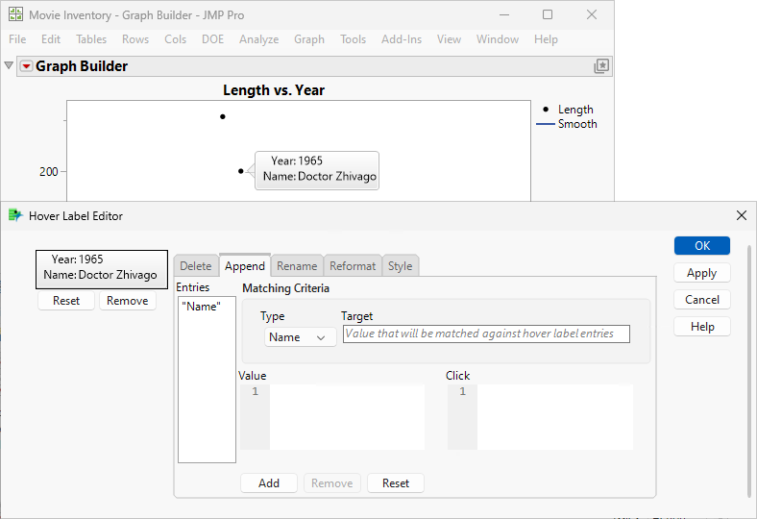Switch to the Rename tab
This screenshot has width=757, height=519.
click(x=297, y=266)
